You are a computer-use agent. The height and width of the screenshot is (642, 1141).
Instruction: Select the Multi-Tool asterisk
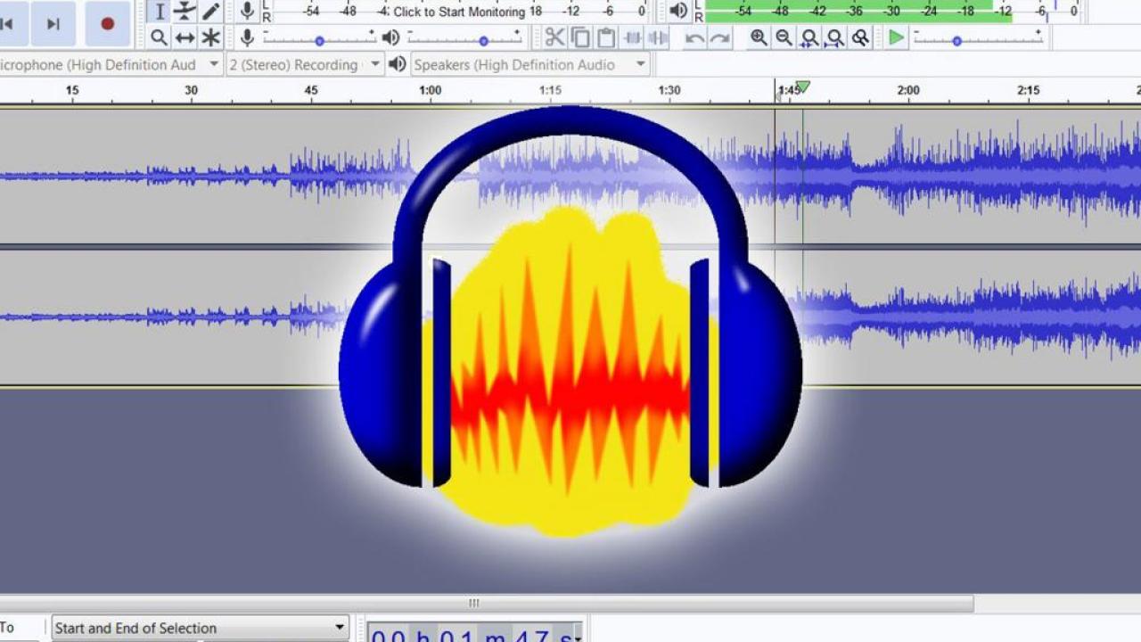[x=210, y=37]
